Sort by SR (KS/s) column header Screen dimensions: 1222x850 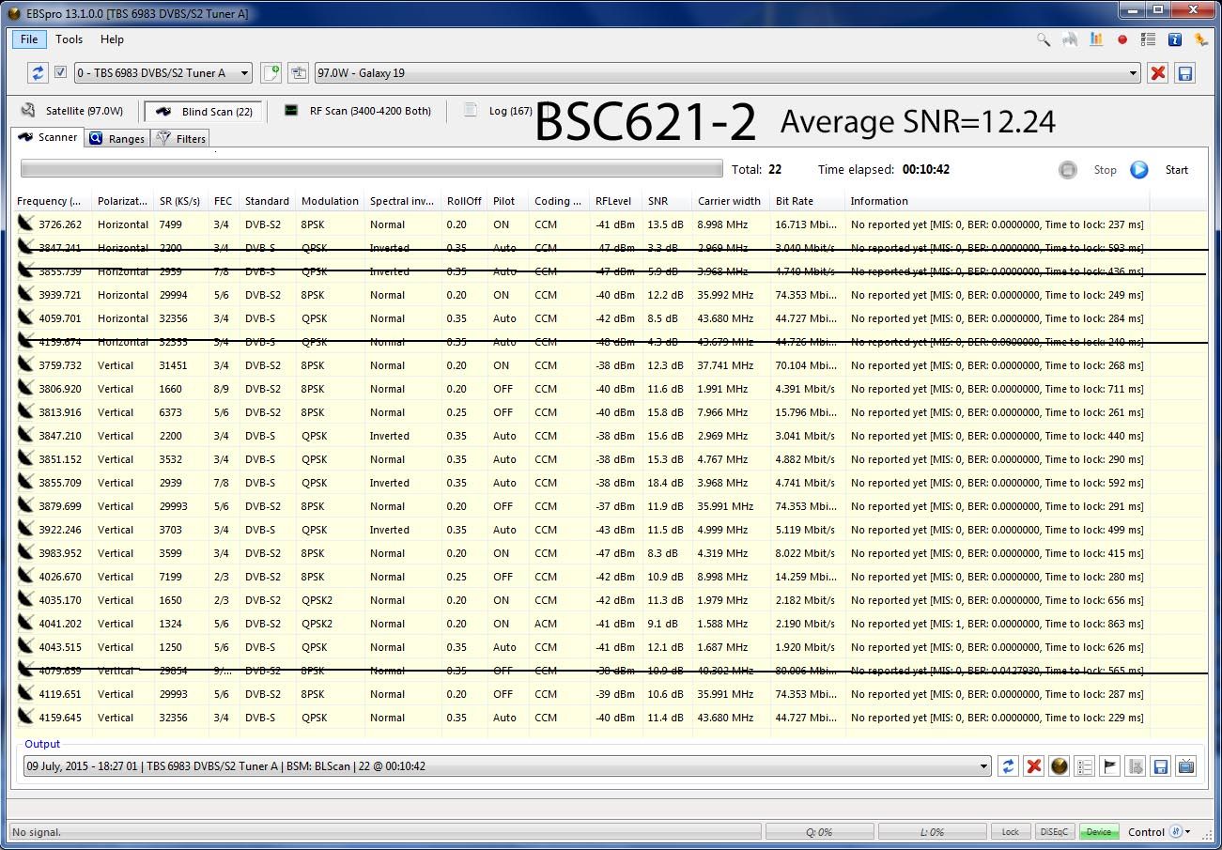[x=181, y=201]
